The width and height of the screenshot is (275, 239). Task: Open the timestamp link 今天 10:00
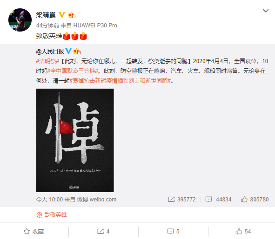coord(49,199)
